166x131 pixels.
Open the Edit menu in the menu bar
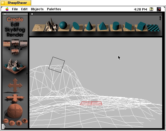click(24, 9)
